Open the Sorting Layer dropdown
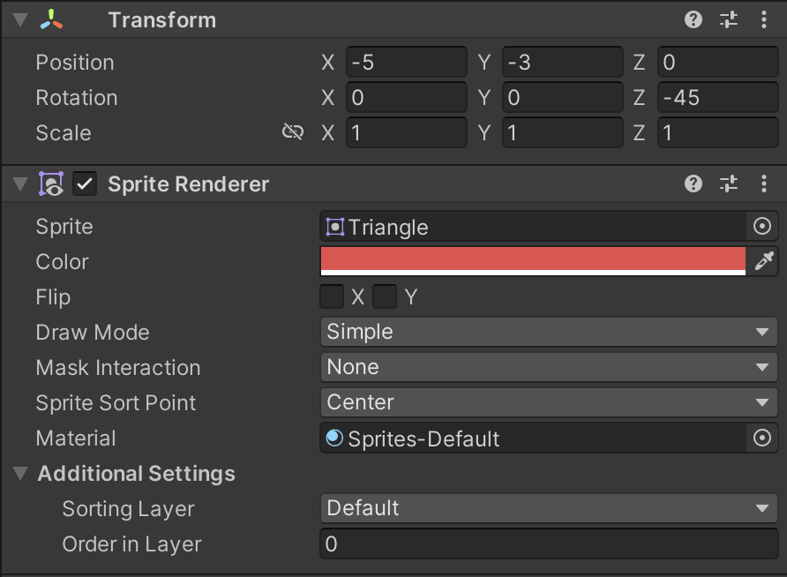787x577 pixels. pos(549,508)
